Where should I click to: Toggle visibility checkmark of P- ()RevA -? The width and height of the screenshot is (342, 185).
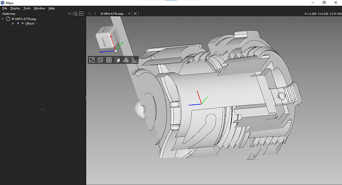(x=13, y=24)
